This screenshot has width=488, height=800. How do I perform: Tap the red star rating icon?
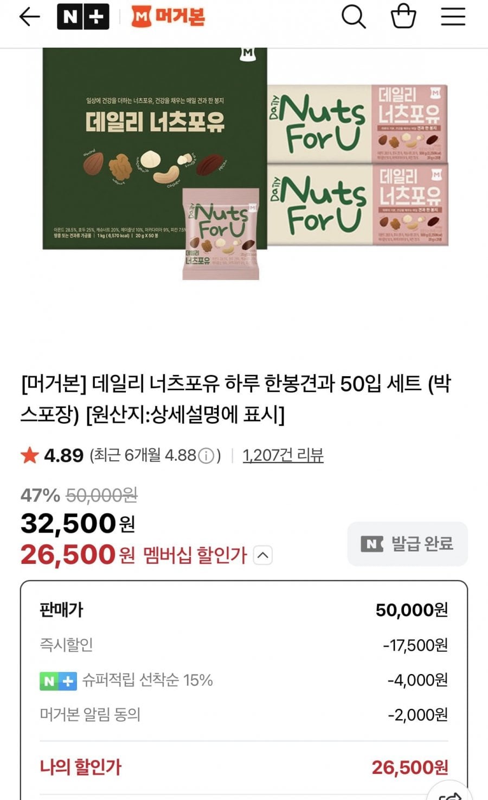[29, 455]
